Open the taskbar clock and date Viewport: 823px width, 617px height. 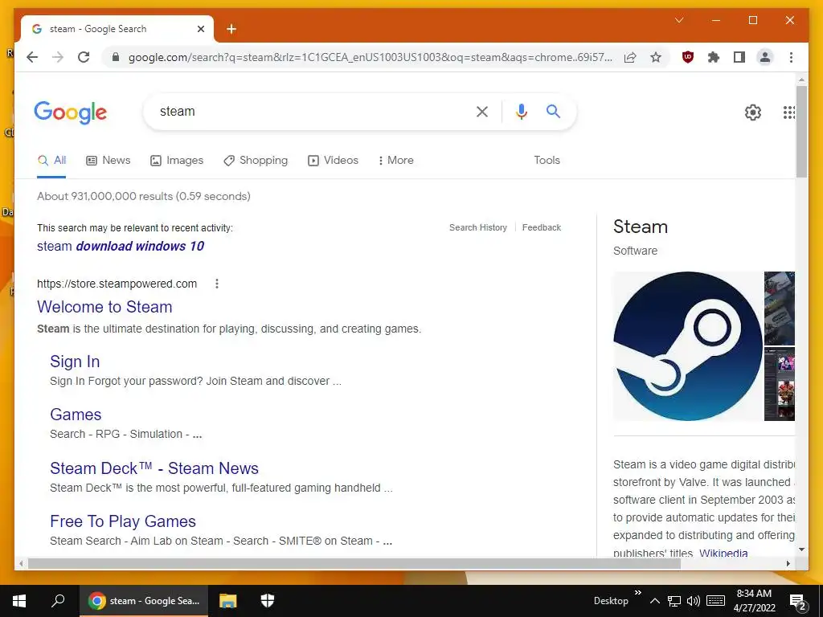click(x=754, y=601)
